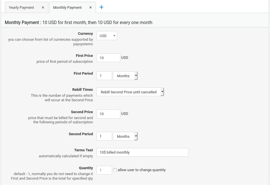Open the Currency USD dropdown
270x185 pixels.
[x=107, y=36]
